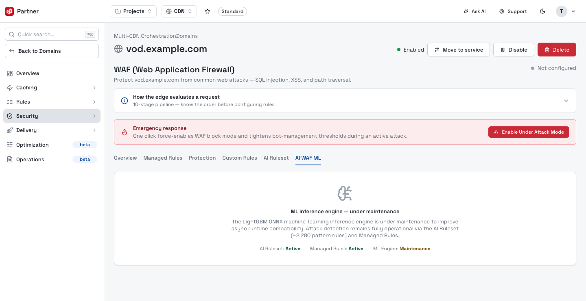586x301 pixels.
Task: Focus the Quick search field
Action: [52, 35]
